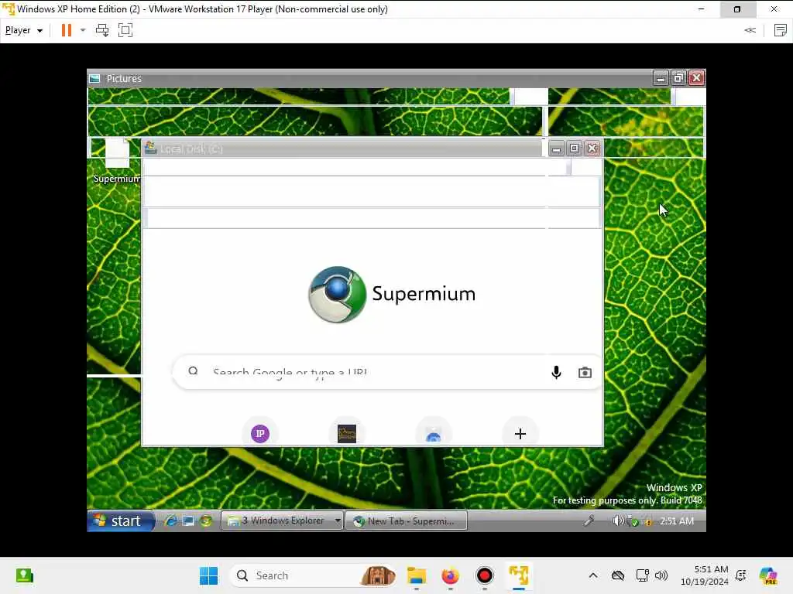Maximize the Local Disk (C:) window
Viewport: 793px width, 594px height.
[574, 148]
